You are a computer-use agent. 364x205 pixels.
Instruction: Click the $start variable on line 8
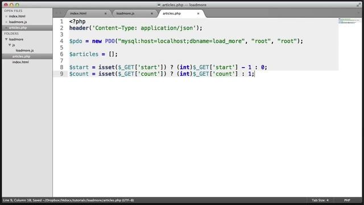click(x=79, y=67)
